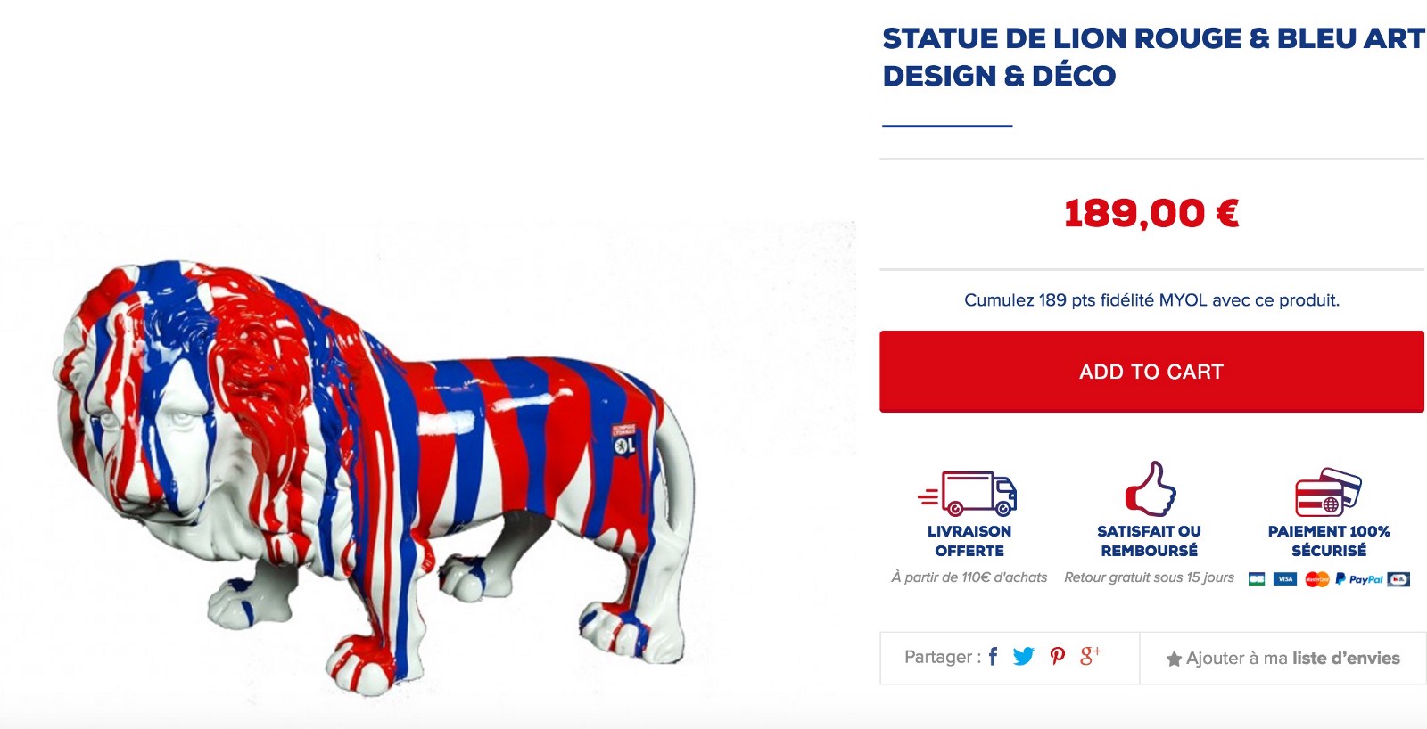This screenshot has width=1427, height=729.
Task: Share via the Google+ icon
Action: tap(1091, 656)
